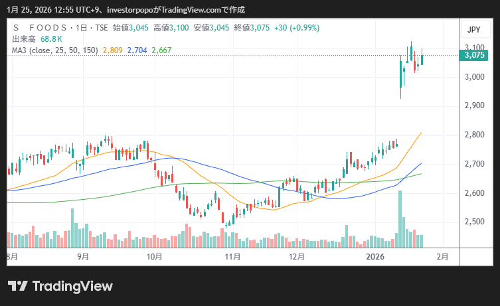Click the 9月 label on time axis
Screen dimensions: 500x306
(83, 256)
